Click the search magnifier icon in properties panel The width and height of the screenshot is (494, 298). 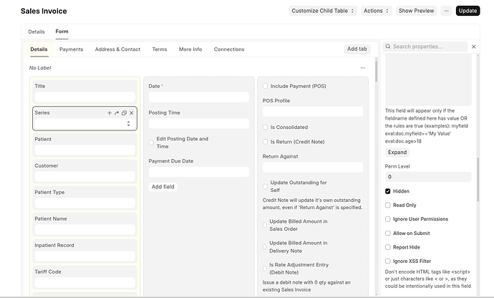point(388,47)
